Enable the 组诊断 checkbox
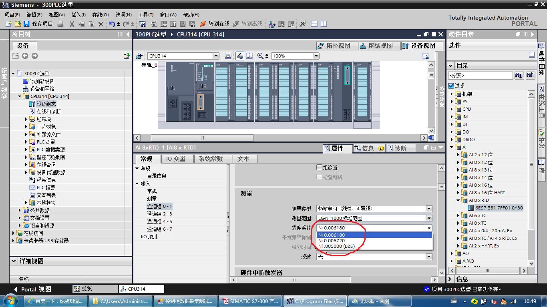 (319, 168)
